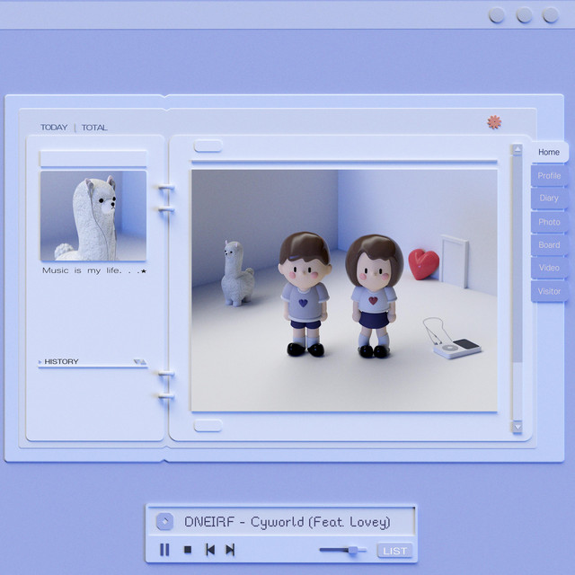Open the Profile tab
Screen dimensions: 575x575
coord(549,176)
